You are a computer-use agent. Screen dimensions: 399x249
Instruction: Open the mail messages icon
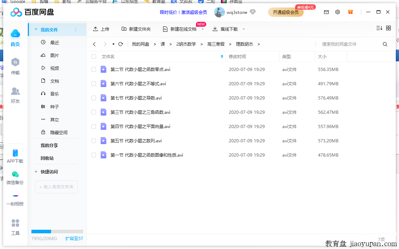[326, 12]
